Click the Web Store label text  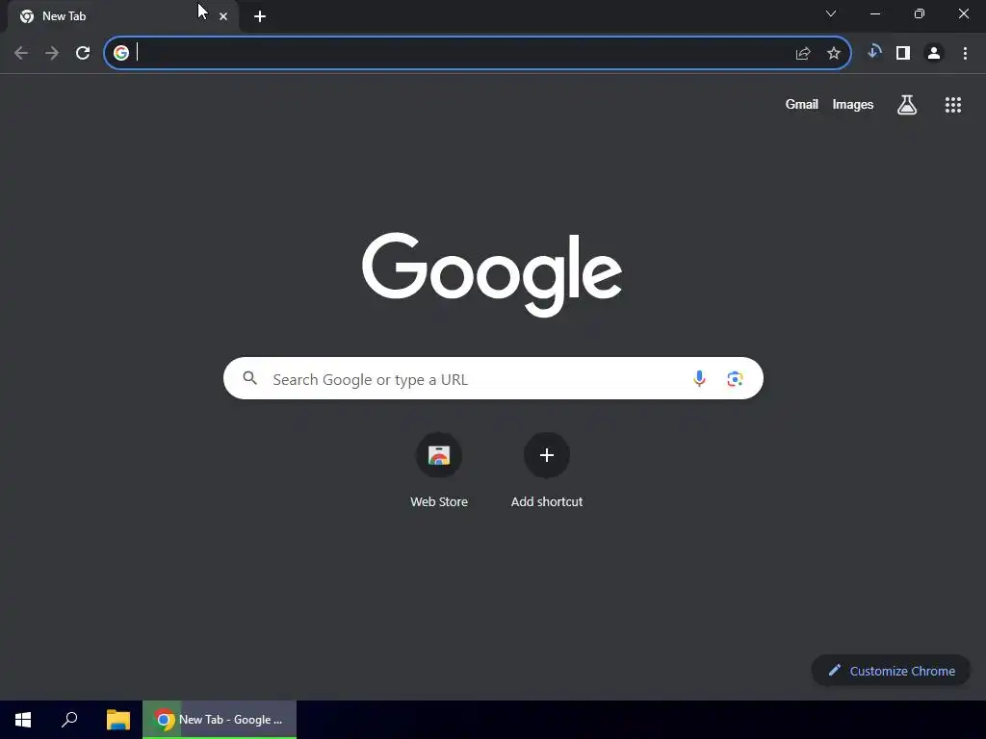pos(438,501)
